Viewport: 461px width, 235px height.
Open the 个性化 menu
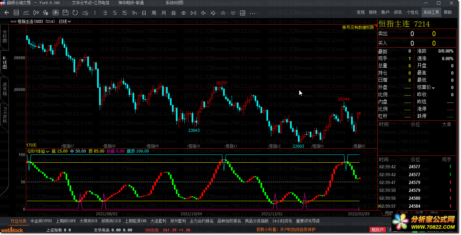click(412, 12)
